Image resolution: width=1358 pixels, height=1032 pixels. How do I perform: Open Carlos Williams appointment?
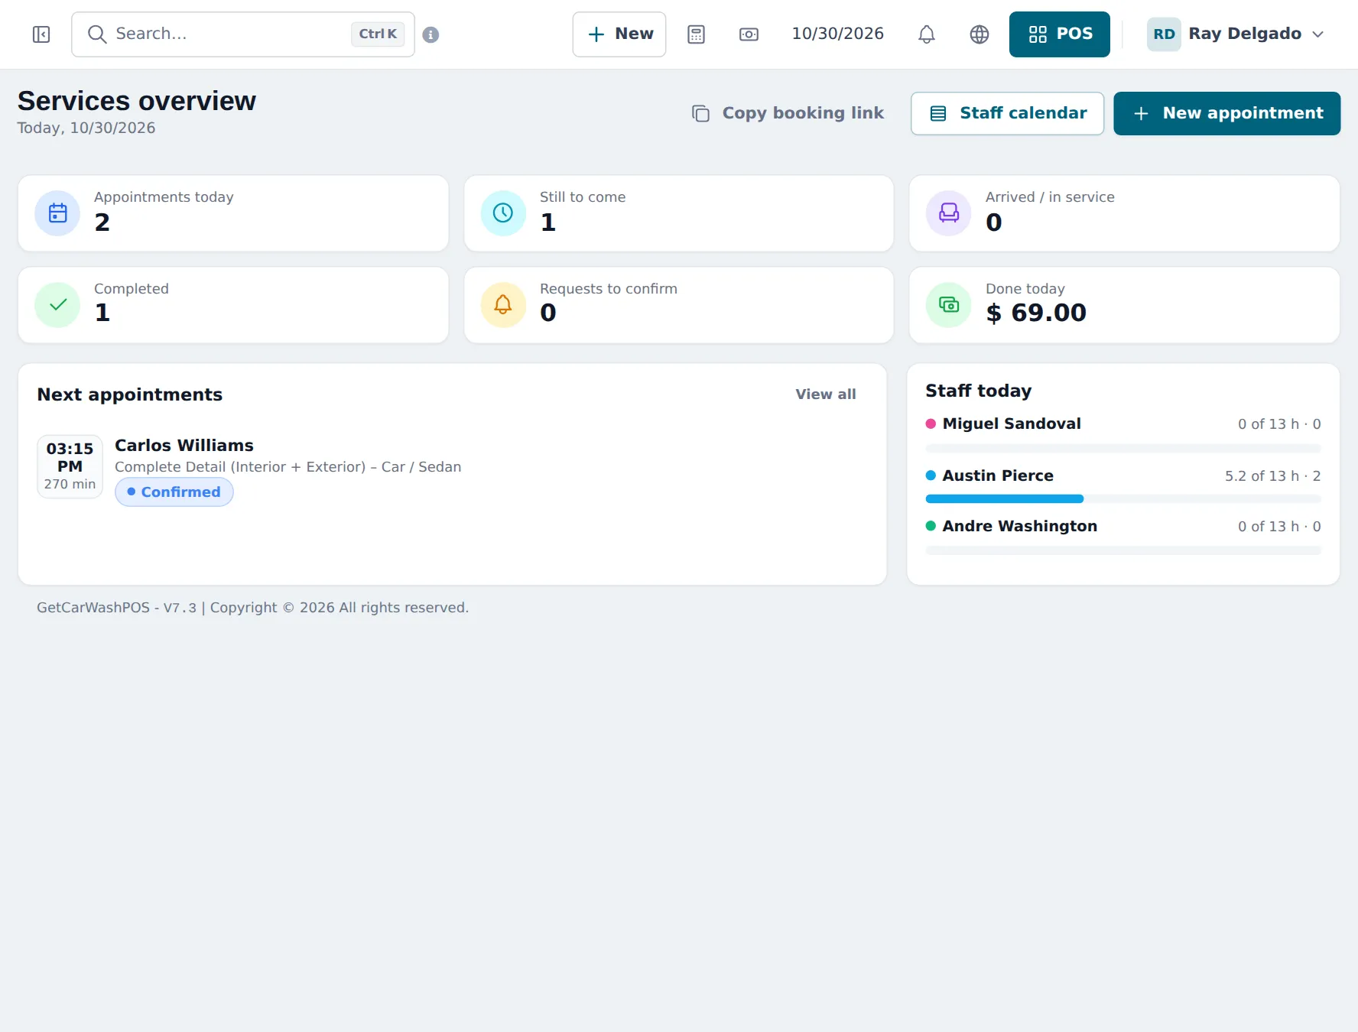(184, 446)
